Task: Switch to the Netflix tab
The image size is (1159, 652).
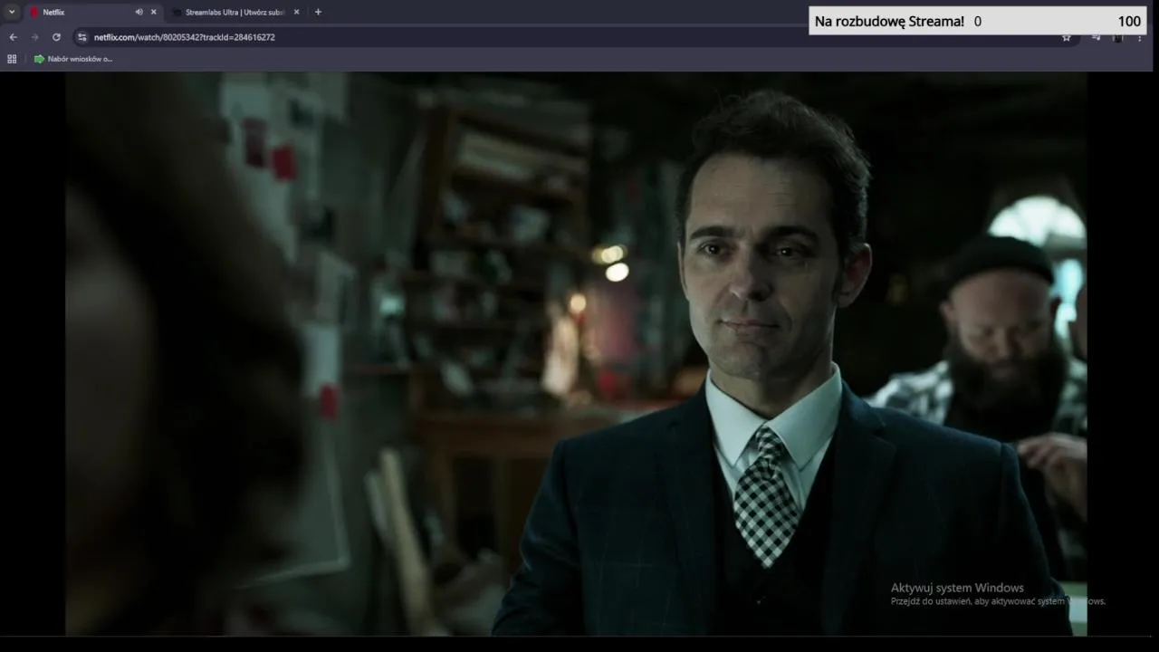Action: [x=92, y=12]
